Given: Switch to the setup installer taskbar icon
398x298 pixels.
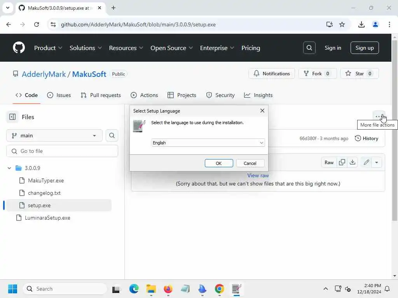Looking at the screenshot, I should pyautogui.click(x=236, y=289).
